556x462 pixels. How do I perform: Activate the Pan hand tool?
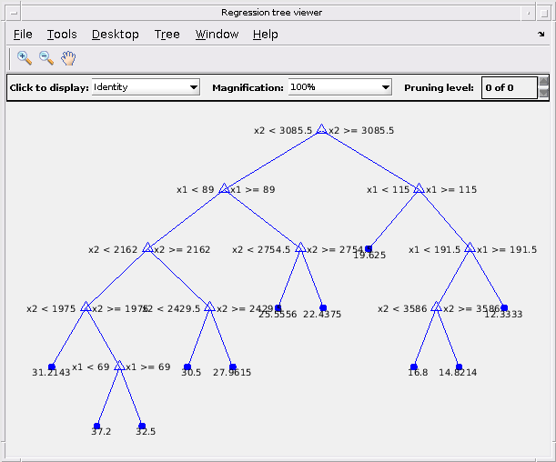(x=68, y=58)
